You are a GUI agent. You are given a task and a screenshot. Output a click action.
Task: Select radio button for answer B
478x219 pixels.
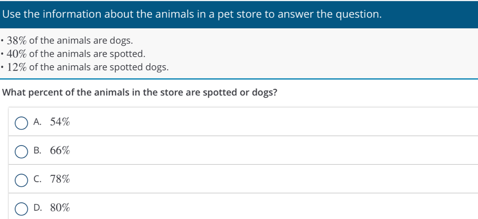coord(21,151)
